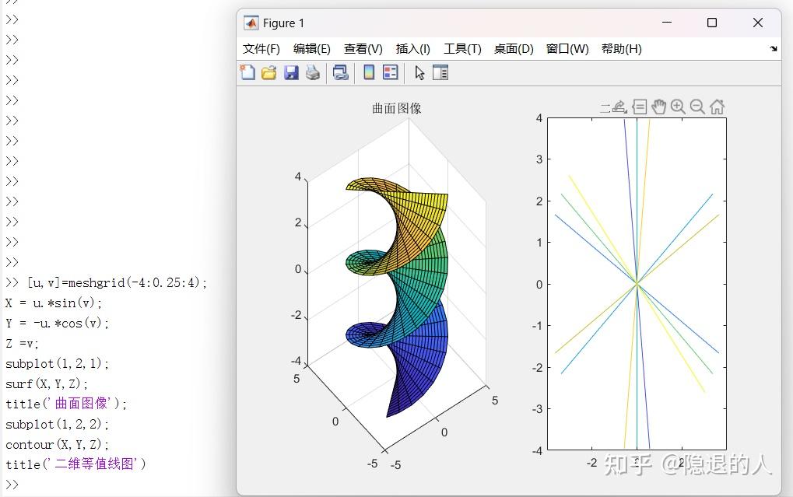Click the meshgrid command line in console

[117, 282]
